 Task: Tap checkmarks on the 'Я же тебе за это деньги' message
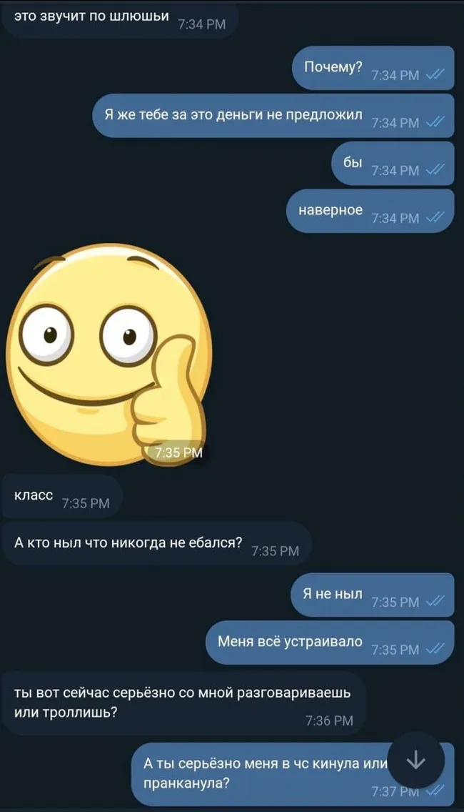coord(435,123)
